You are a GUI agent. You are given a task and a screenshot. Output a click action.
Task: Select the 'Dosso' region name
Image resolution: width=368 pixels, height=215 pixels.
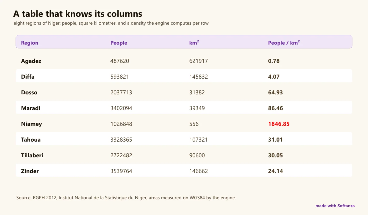pyautogui.click(x=29, y=93)
